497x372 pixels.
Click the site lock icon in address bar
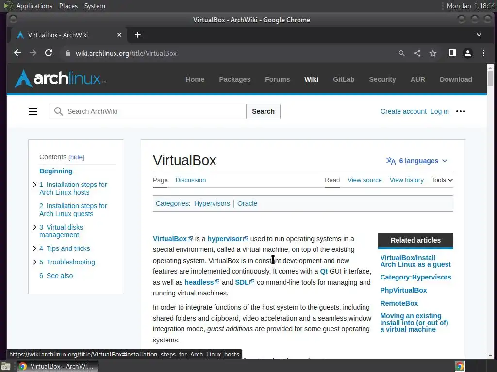point(67,53)
